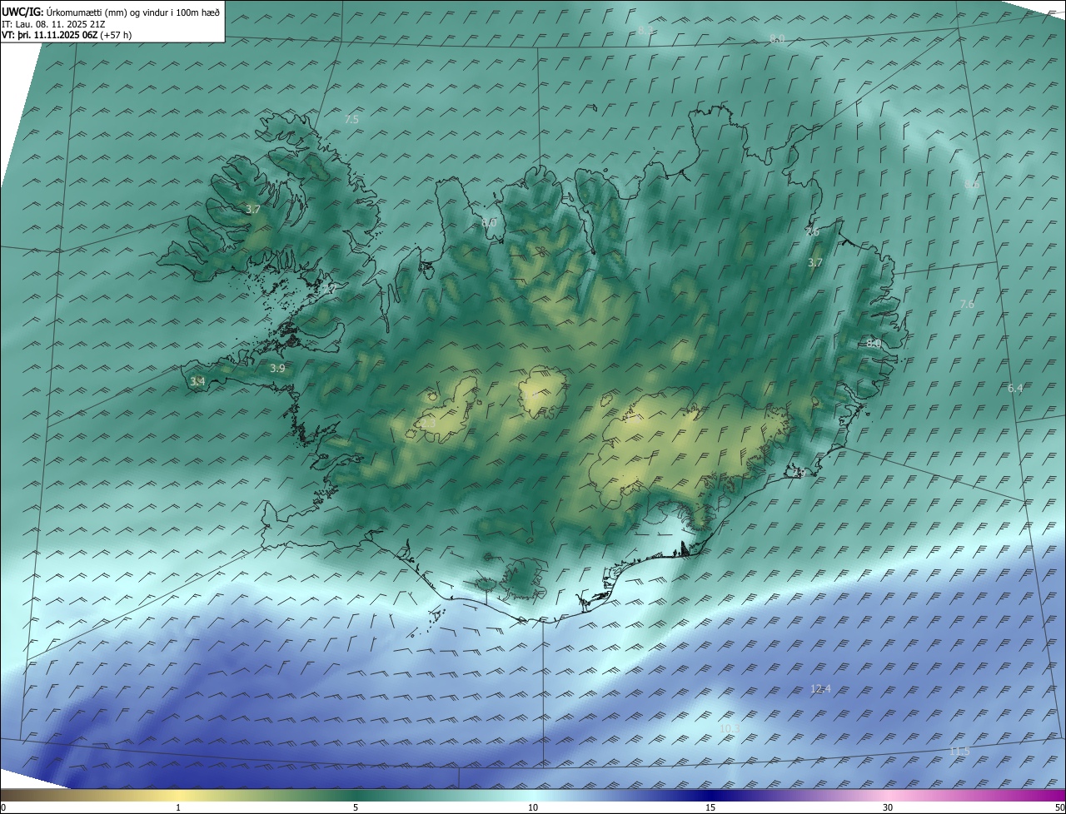This screenshot has width=1066, height=814.
Task: Click the colour scale label 30
Action: tap(888, 807)
